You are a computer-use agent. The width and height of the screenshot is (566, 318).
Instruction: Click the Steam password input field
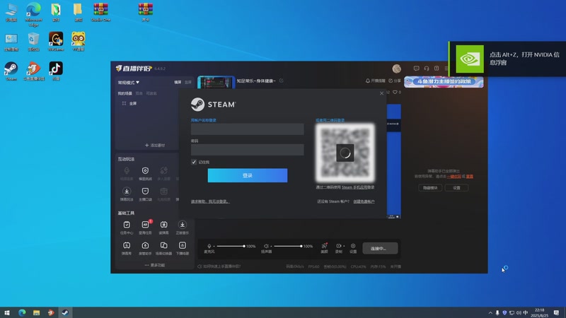[247, 150]
